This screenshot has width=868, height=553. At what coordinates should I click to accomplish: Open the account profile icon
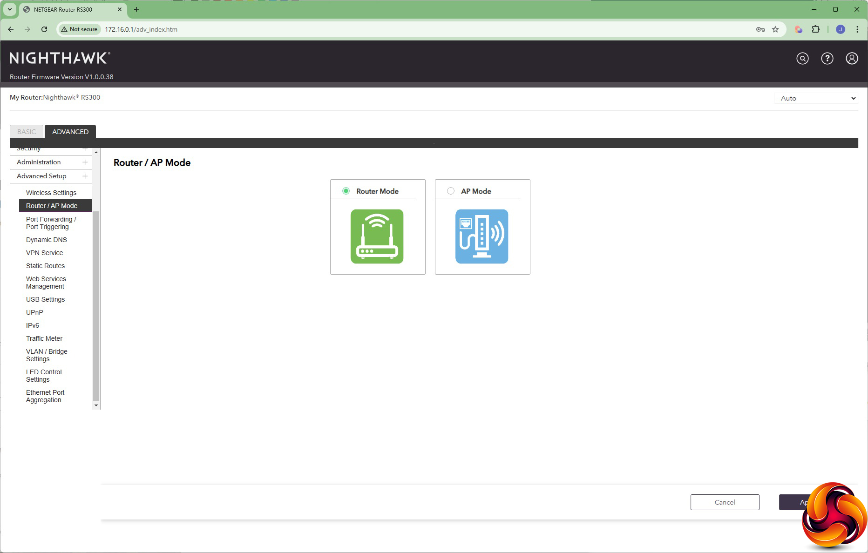[852, 59]
